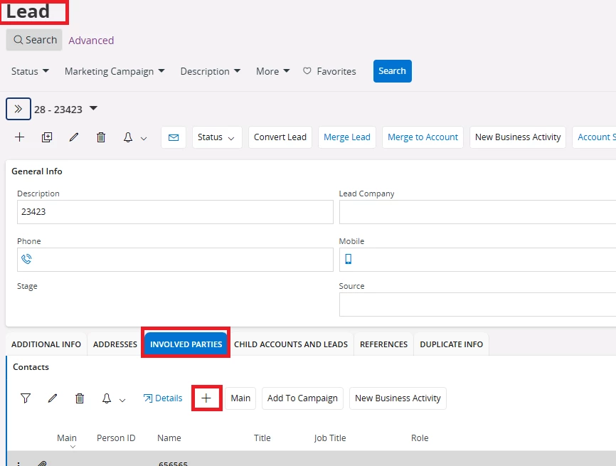
Task: Click into the Mobile input field
Action: 477,260
